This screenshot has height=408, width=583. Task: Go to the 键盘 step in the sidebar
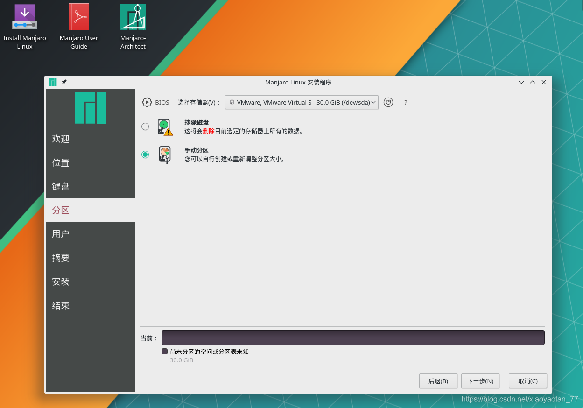[91, 186]
